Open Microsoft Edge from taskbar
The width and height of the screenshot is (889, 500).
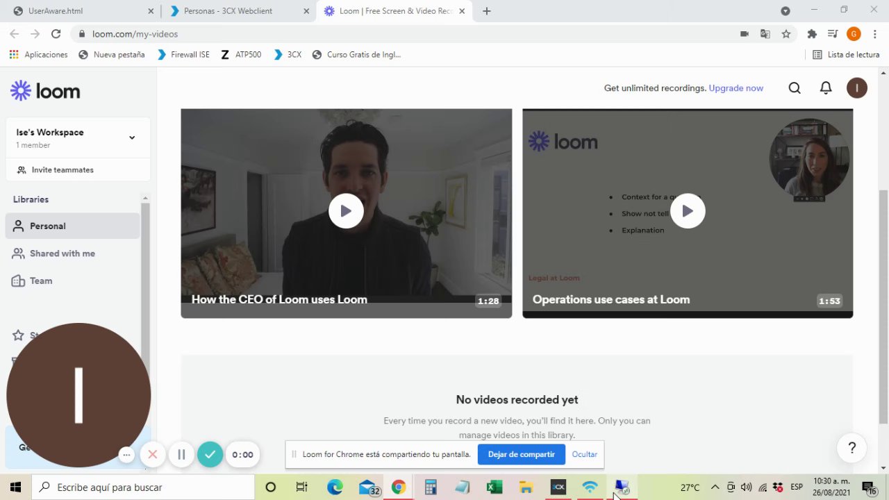pyautogui.click(x=335, y=487)
